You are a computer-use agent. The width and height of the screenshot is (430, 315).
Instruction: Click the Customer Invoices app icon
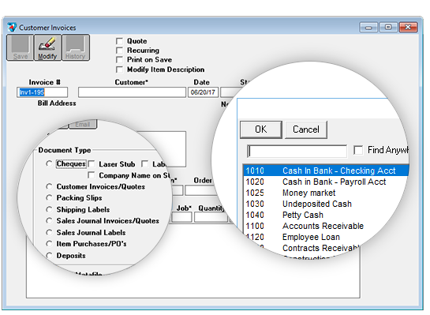click(x=12, y=27)
